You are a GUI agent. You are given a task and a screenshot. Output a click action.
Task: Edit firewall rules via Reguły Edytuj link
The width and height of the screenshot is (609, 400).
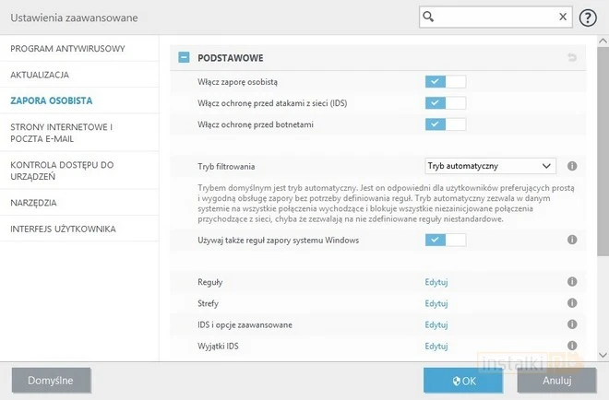(x=436, y=281)
